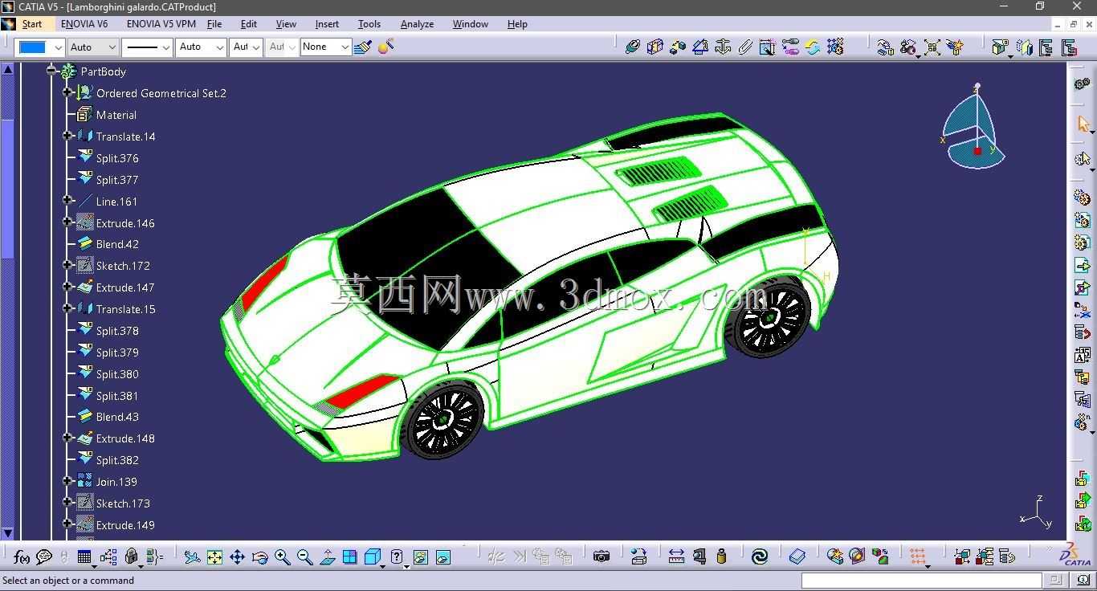Click the Select arrow in right toolbar
Image resolution: width=1097 pixels, height=591 pixels.
tap(1083, 124)
